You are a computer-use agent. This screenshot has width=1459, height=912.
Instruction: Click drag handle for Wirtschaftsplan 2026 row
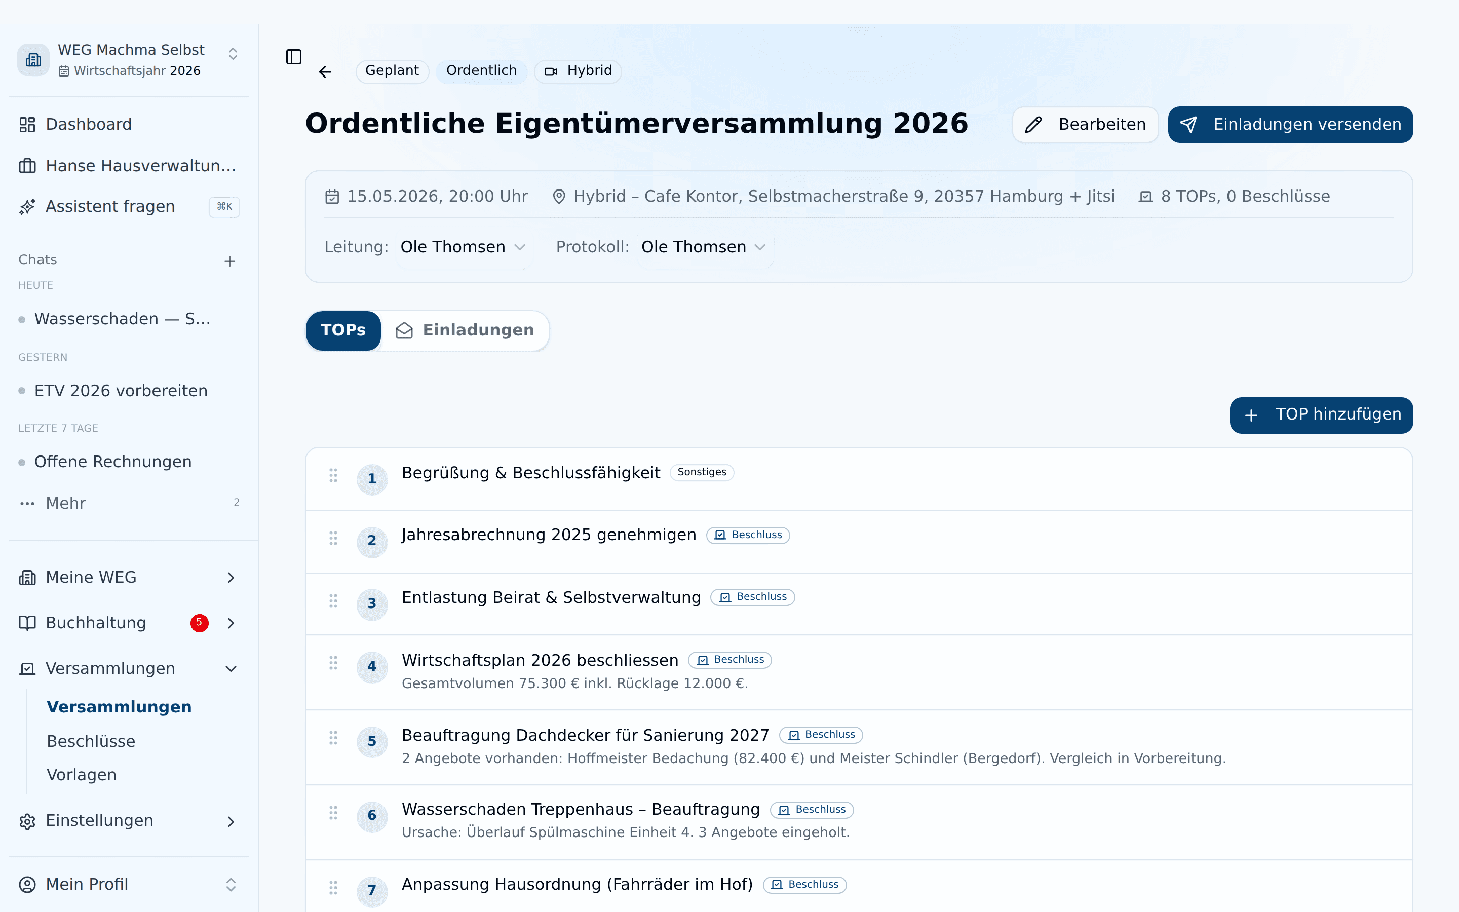click(x=333, y=663)
